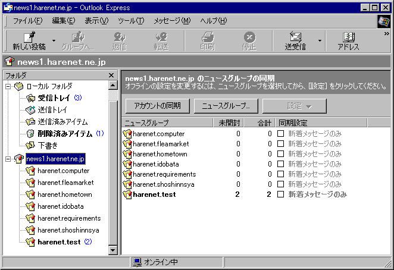Click the アカウントの同期 button
This screenshot has width=394, height=270.
pyautogui.click(x=158, y=106)
